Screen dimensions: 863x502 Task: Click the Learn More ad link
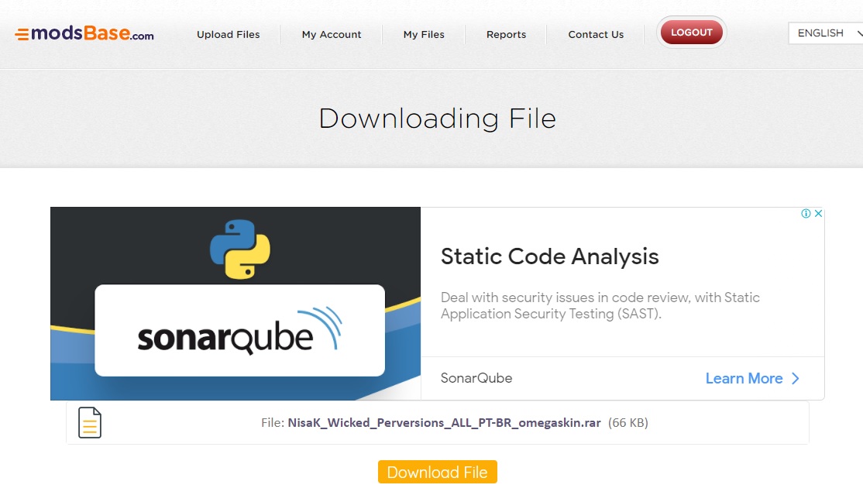pos(752,378)
